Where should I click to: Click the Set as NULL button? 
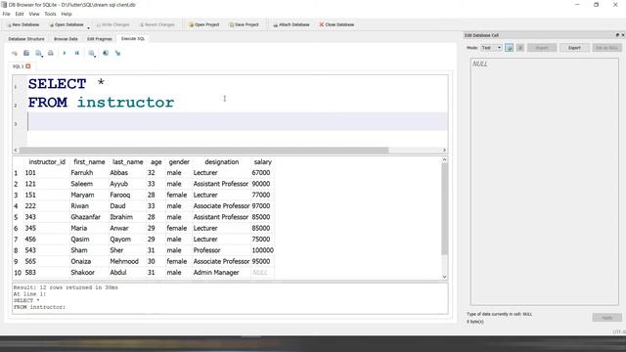[x=606, y=48]
